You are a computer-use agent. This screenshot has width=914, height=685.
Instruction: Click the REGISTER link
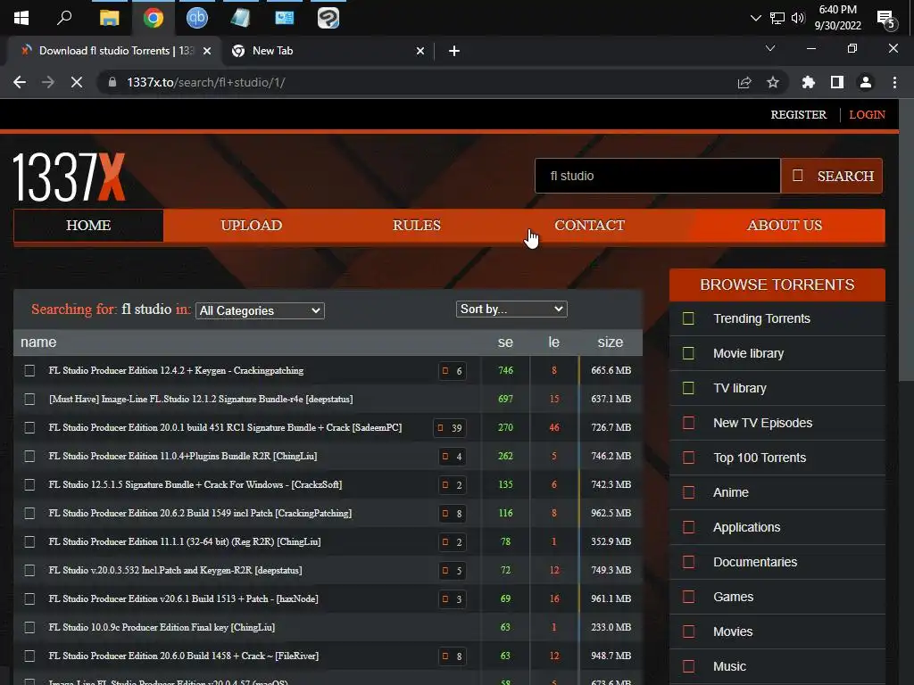pos(799,115)
